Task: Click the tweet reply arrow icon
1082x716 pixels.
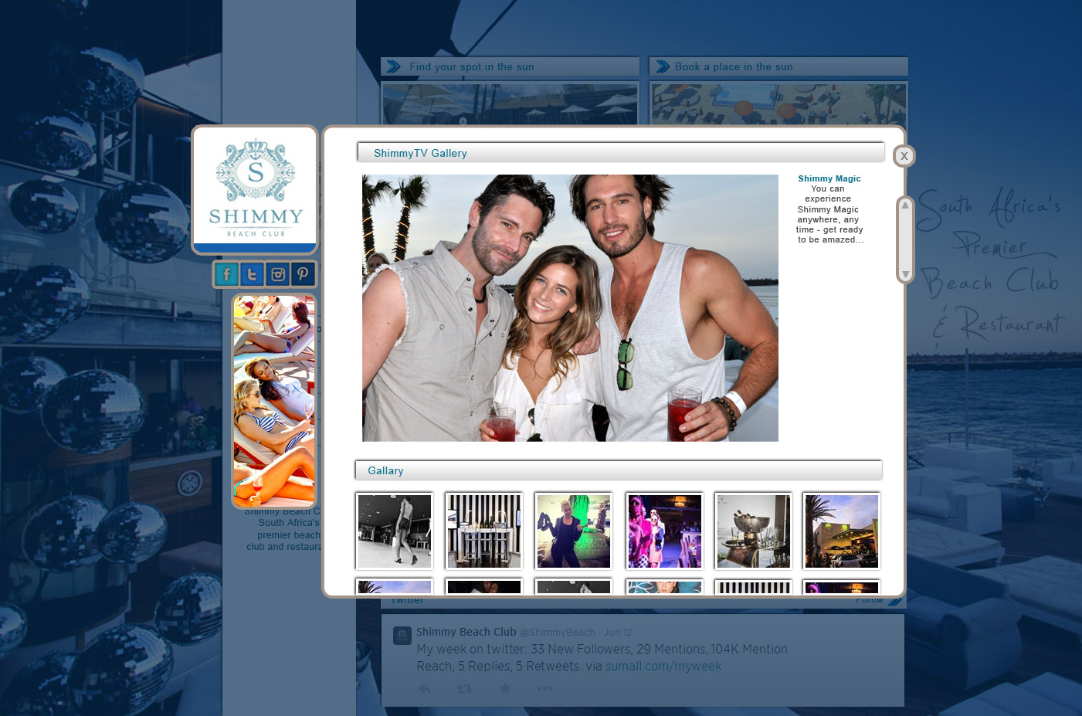Action: [424, 688]
